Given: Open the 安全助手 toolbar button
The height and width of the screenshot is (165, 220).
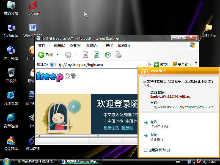Looking at the screenshot, I should [x=182, y=64].
